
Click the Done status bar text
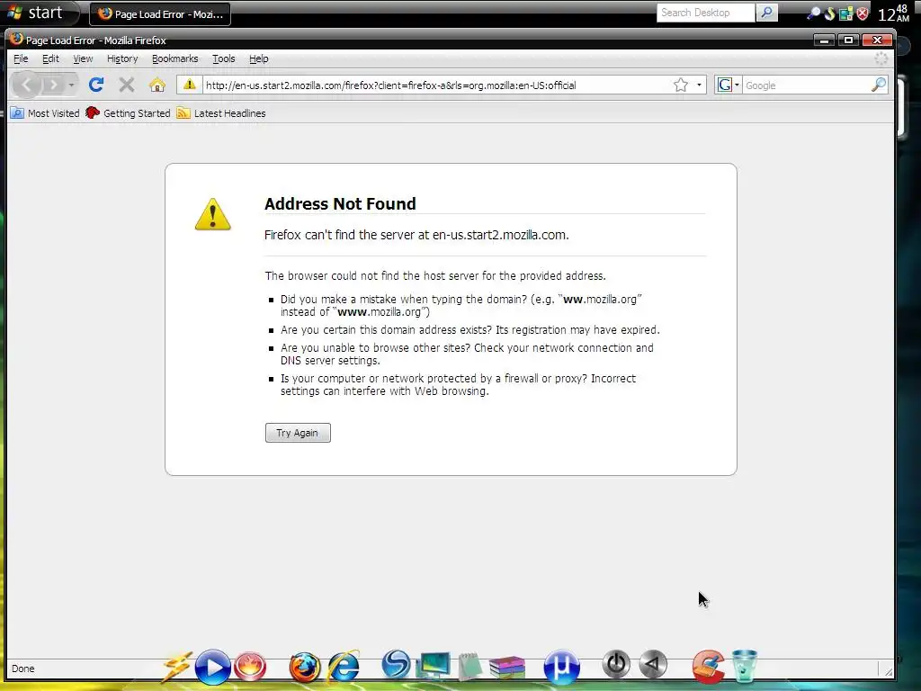point(22,669)
